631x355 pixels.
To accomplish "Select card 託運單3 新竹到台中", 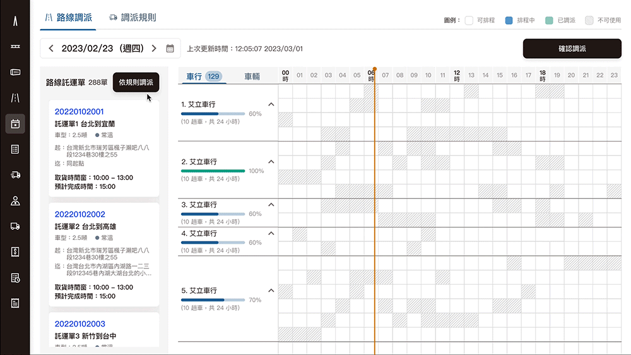I will tap(104, 330).
